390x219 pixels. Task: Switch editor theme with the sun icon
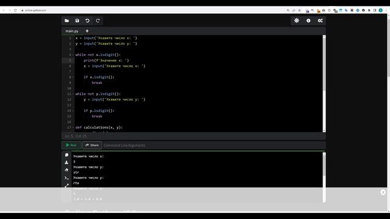click(x=297, y=21)
